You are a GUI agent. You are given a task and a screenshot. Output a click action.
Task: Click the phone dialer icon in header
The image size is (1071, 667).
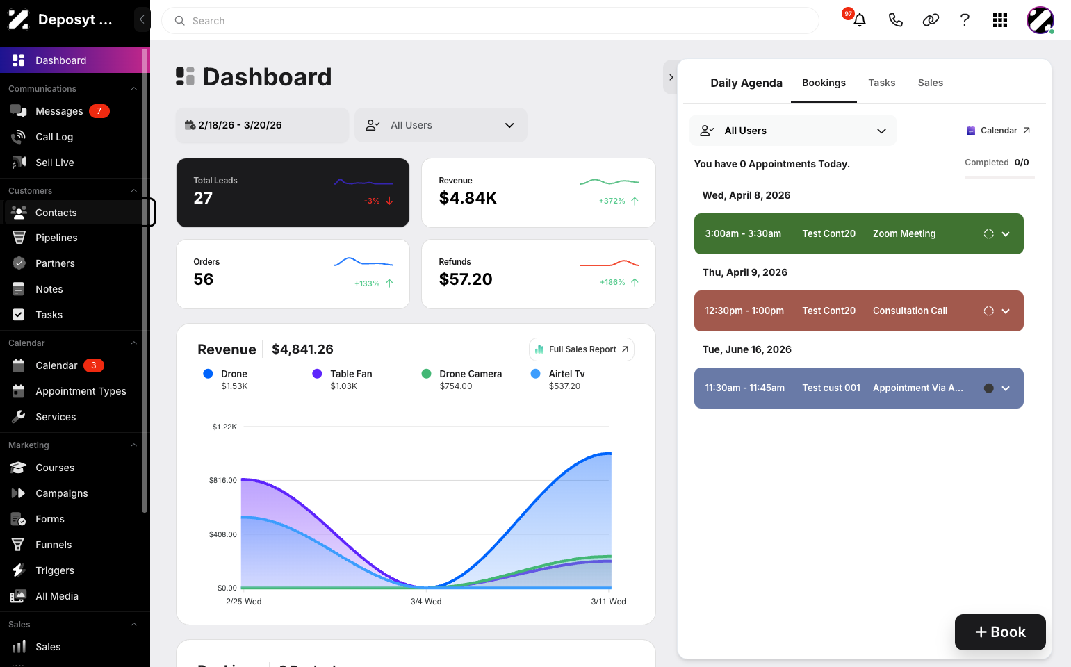895,20
